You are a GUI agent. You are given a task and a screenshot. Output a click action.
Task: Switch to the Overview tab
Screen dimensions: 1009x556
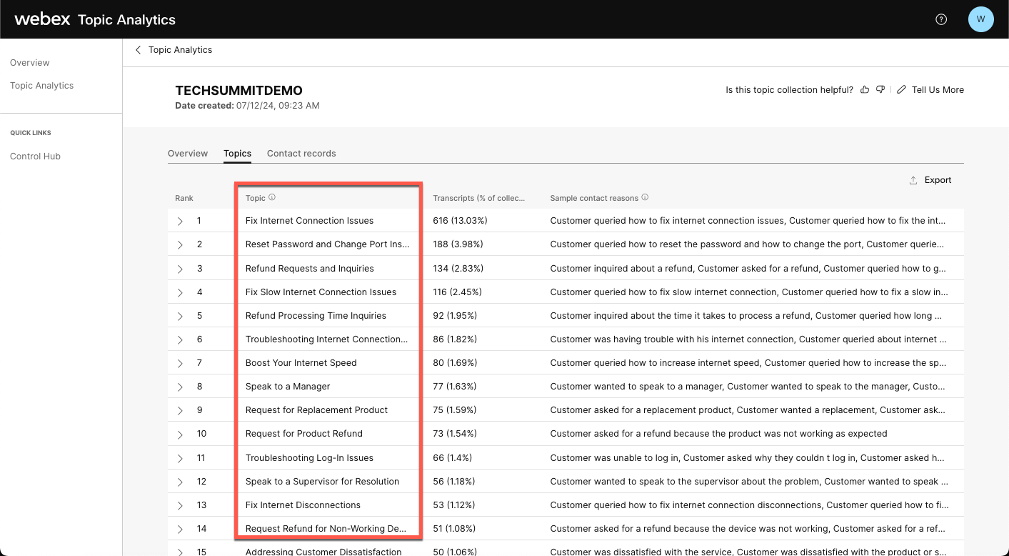(188, 154)
